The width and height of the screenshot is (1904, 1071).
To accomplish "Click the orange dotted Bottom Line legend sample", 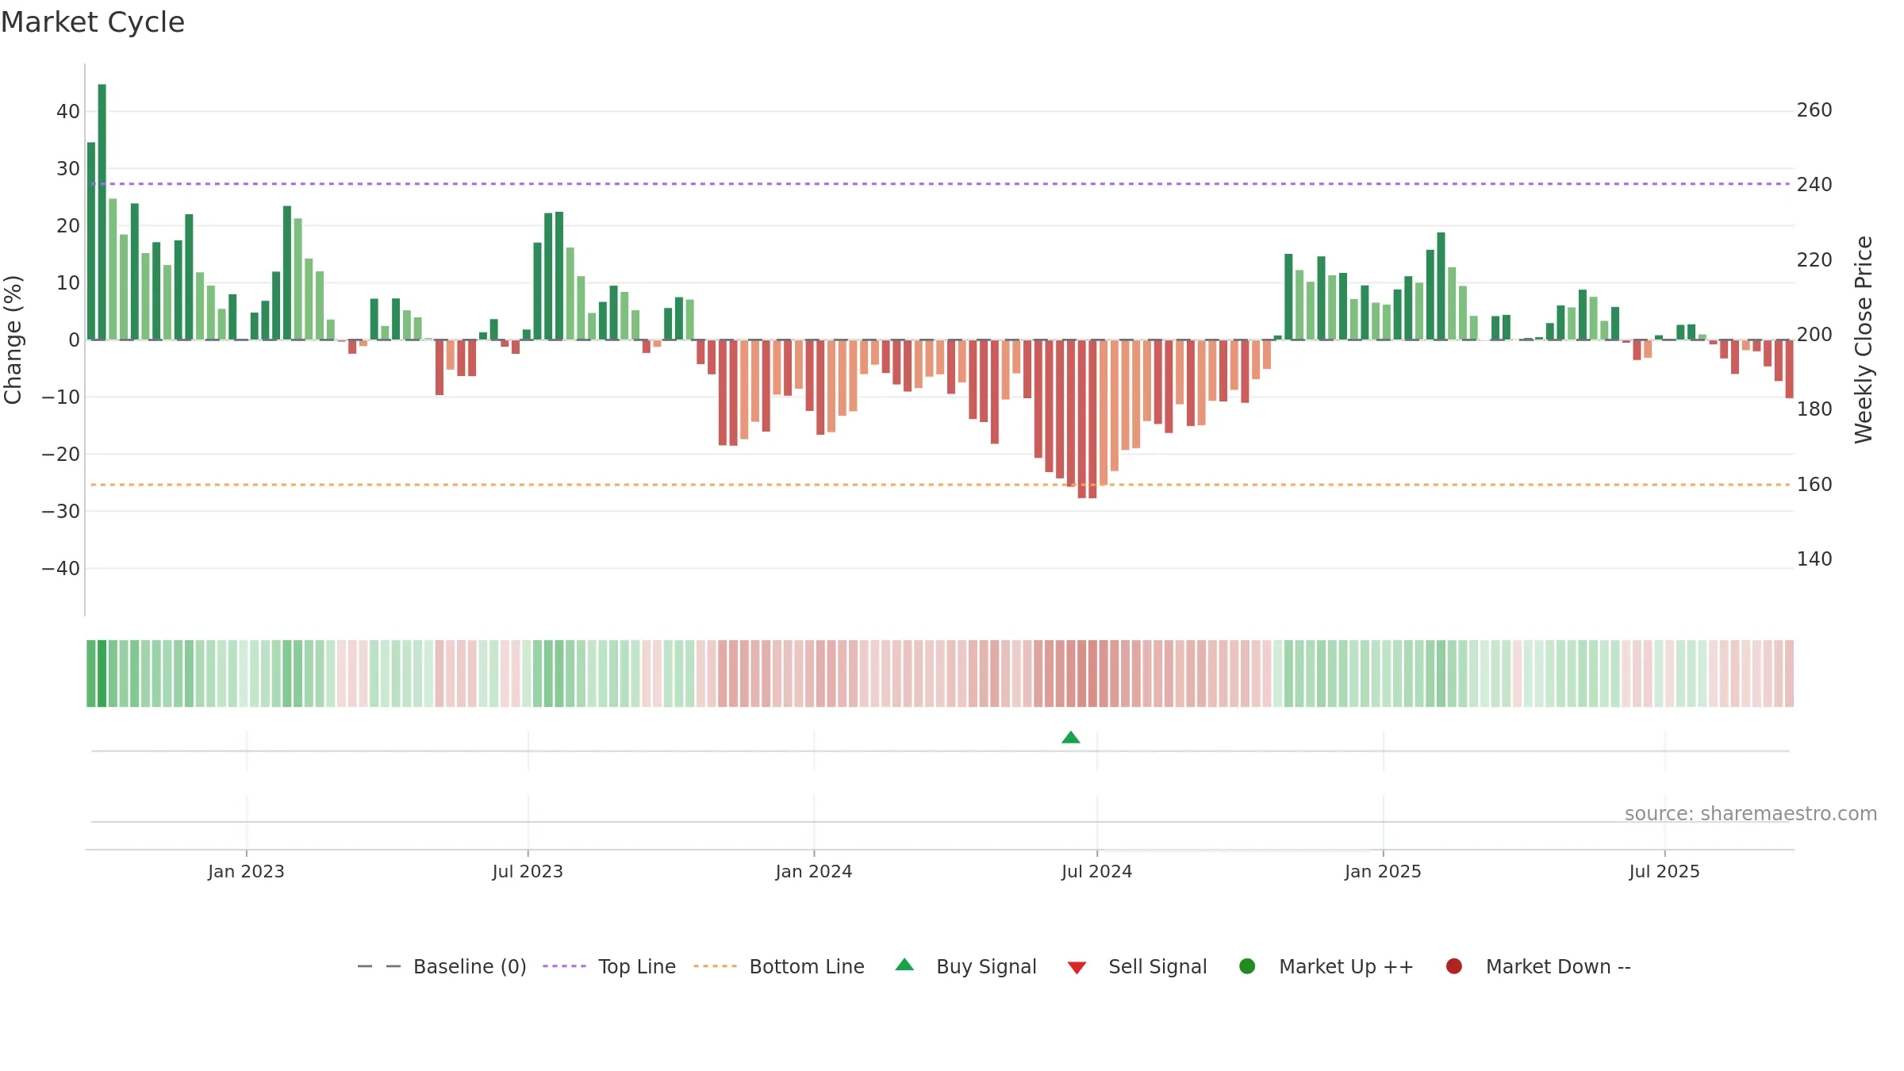I will click(715, 966).
